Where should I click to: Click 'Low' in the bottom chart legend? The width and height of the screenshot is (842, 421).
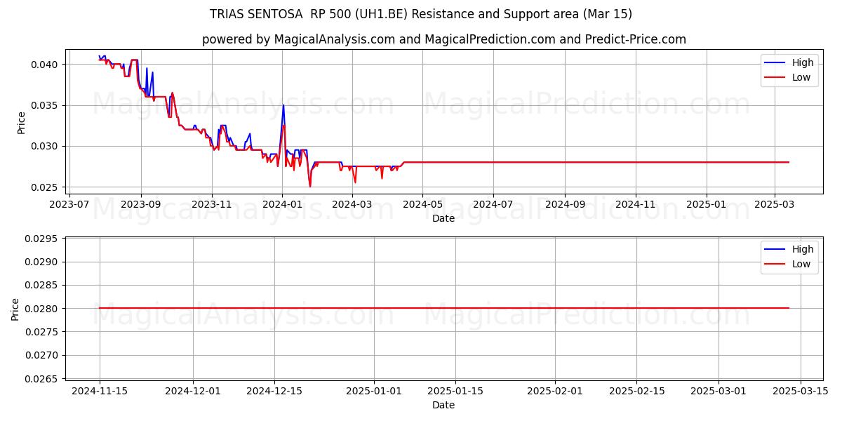click(x=801, y=264)
